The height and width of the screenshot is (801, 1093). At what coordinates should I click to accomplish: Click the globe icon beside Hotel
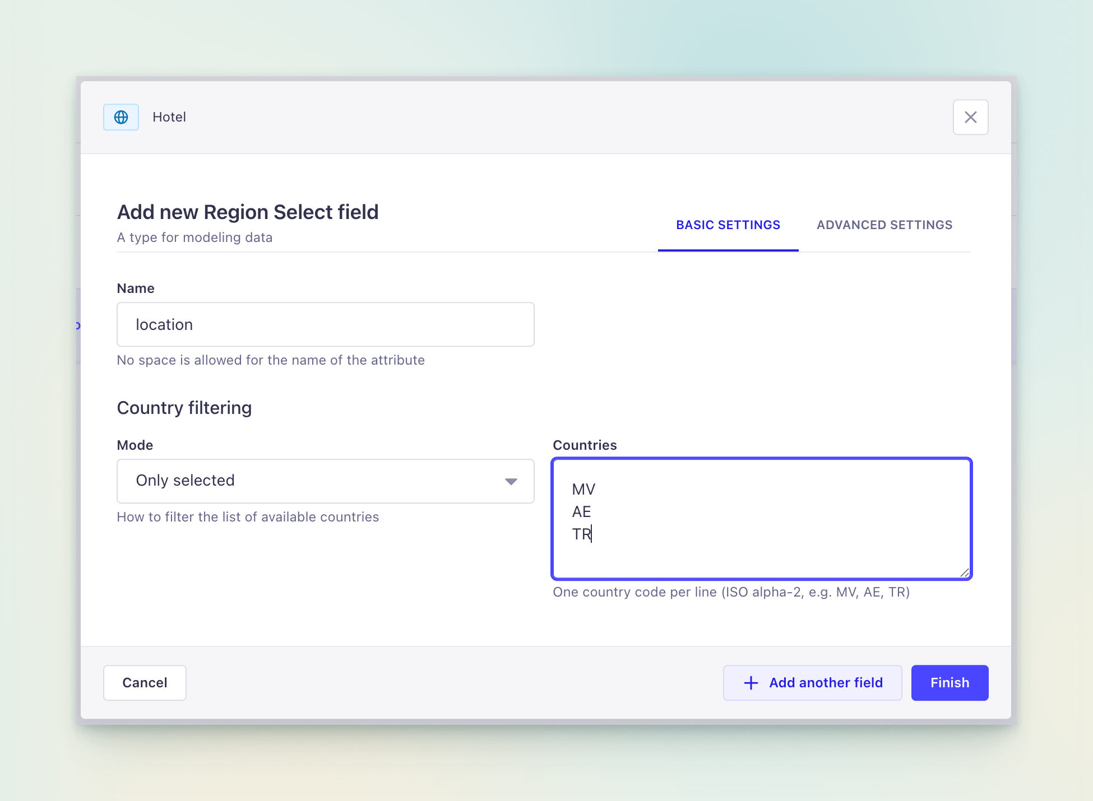click(x=121, y=117)
